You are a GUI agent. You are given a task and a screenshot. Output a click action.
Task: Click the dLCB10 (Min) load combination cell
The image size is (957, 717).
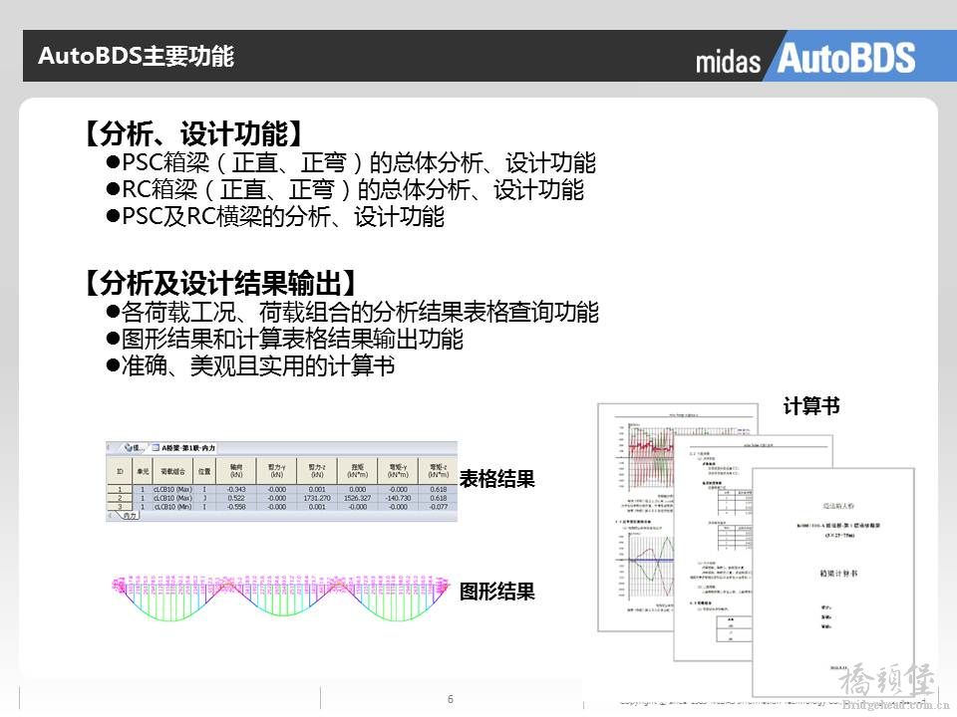coord(172,507)
